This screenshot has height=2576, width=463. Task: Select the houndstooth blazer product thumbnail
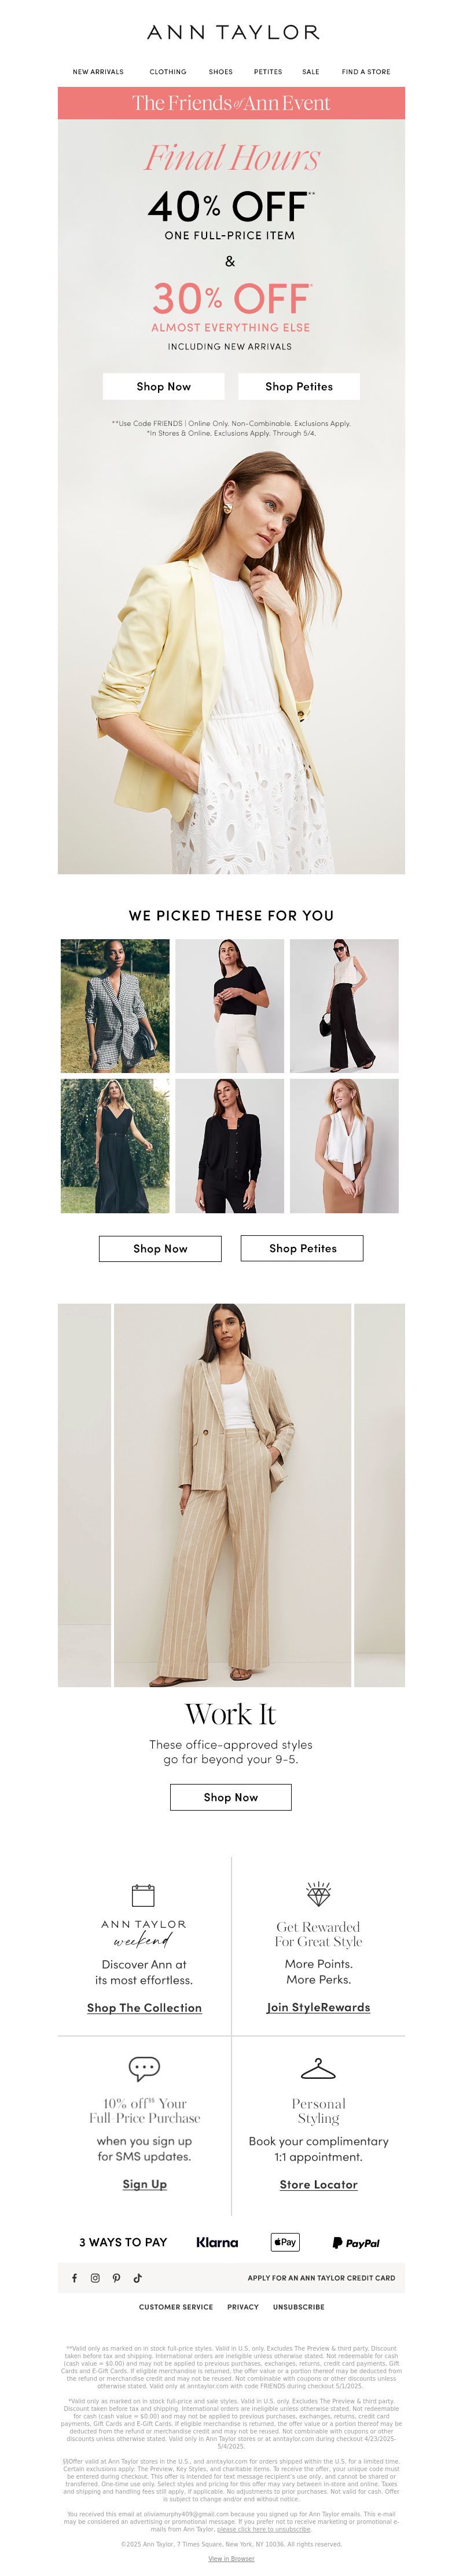pyautogui.click(x=115, y=1006)
